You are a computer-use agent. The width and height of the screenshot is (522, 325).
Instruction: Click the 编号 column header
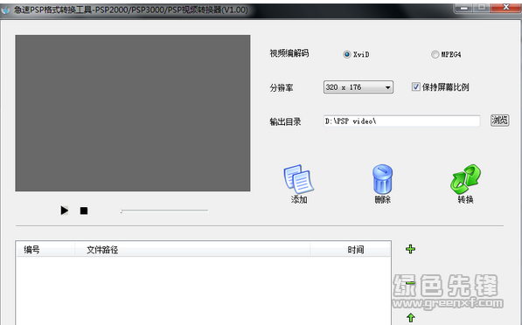[45, 250]
